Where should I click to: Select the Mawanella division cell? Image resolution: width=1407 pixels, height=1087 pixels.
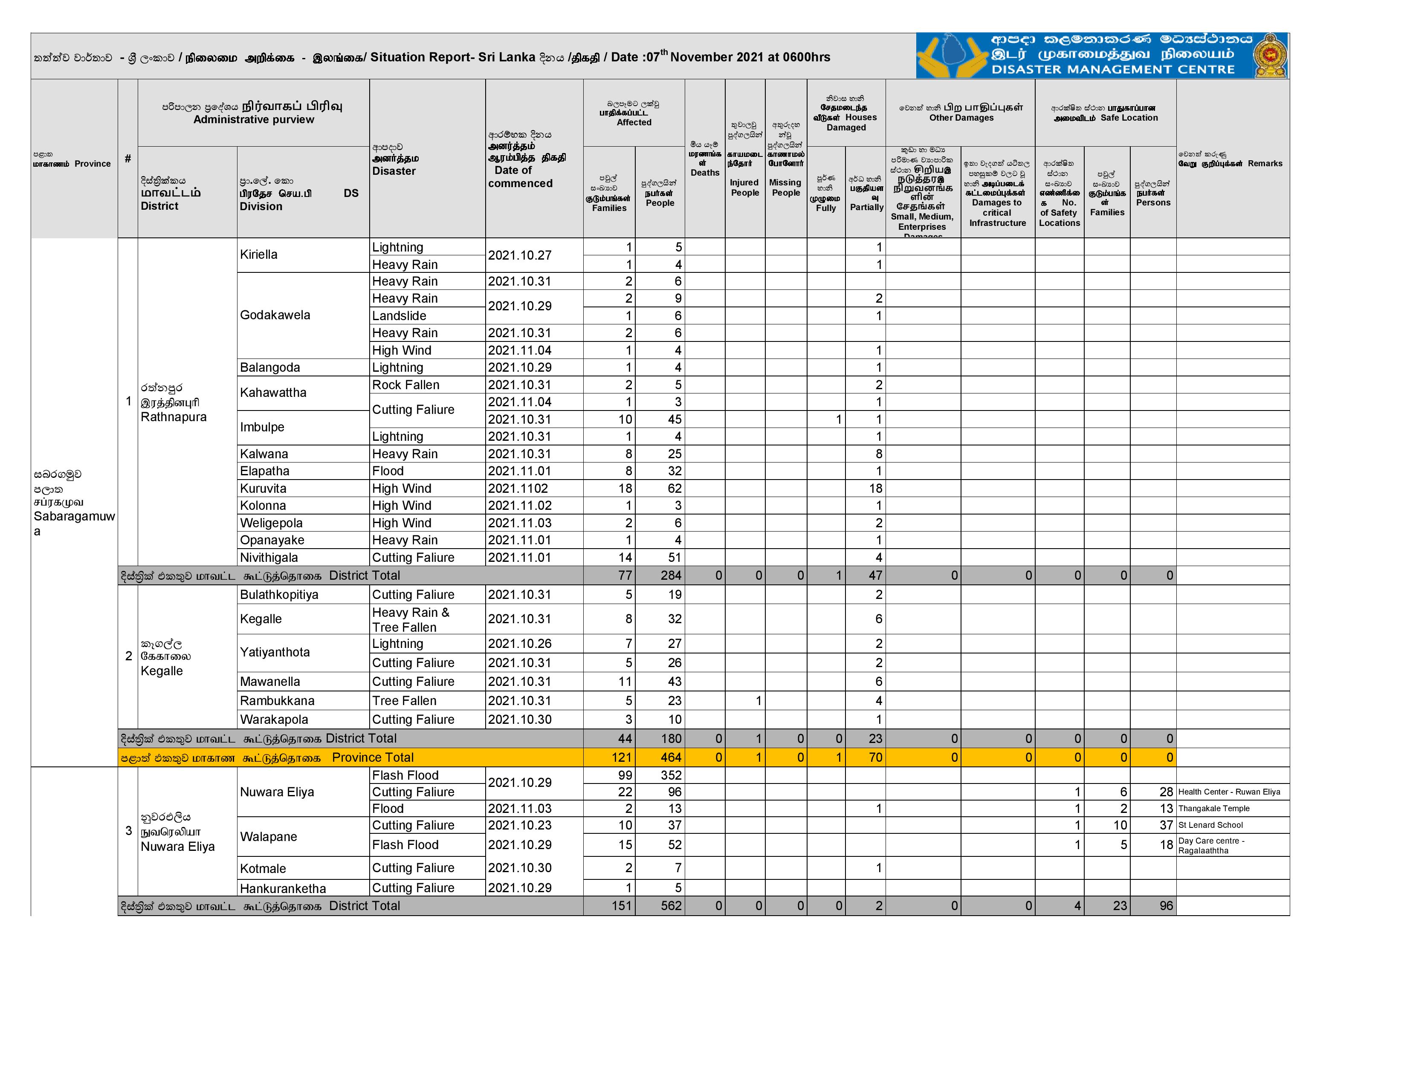click(304, 681)
